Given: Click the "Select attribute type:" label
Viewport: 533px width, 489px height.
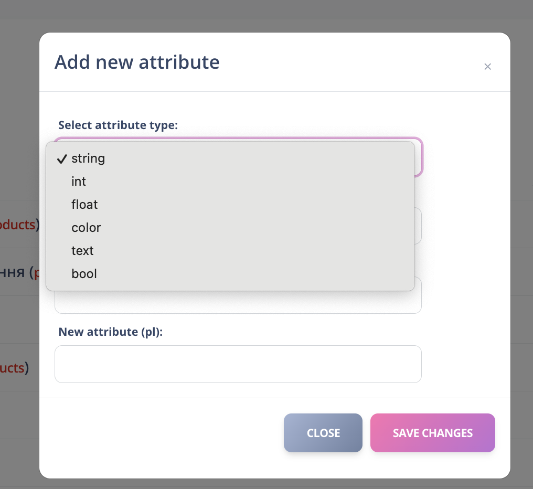Looking at the screenshot, I should [x=118, y=125].
